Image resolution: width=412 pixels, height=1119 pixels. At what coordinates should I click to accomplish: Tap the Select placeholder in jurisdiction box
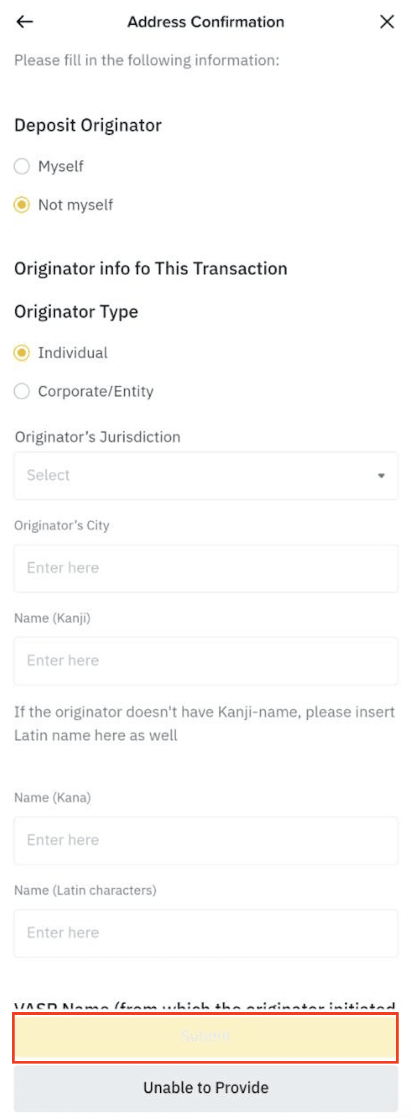[48, 475]
